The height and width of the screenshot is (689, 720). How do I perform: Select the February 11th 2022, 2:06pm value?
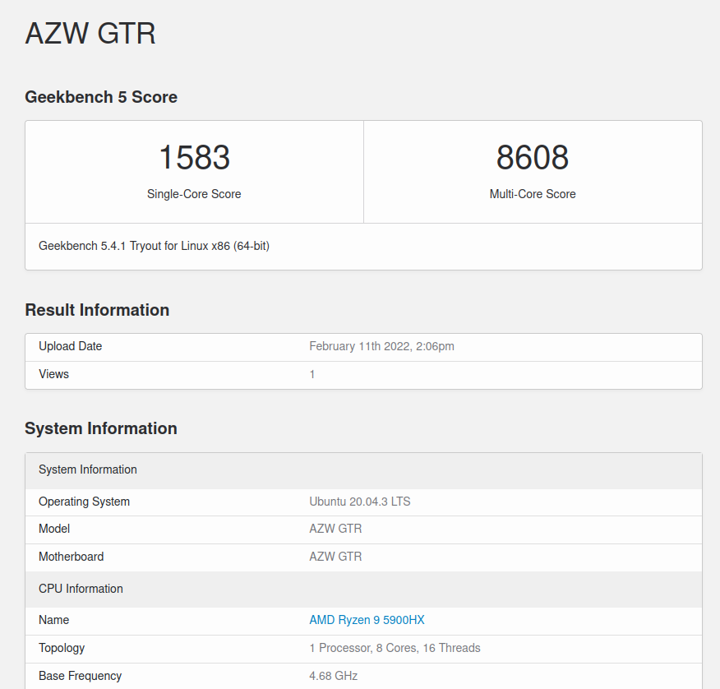[381, 346]
